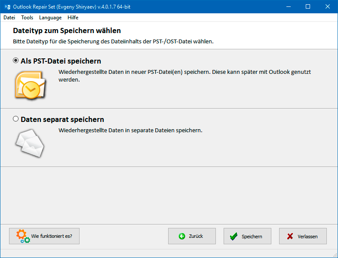Click the white envelopes separate-files icon

point(30,143)
